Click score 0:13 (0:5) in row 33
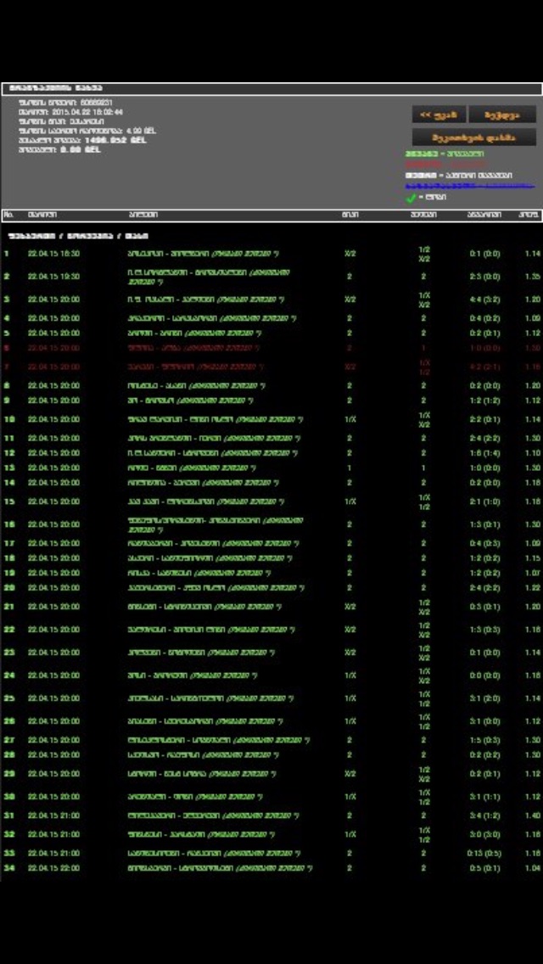The height and width of the screenshot is (964, 543). 484,854
